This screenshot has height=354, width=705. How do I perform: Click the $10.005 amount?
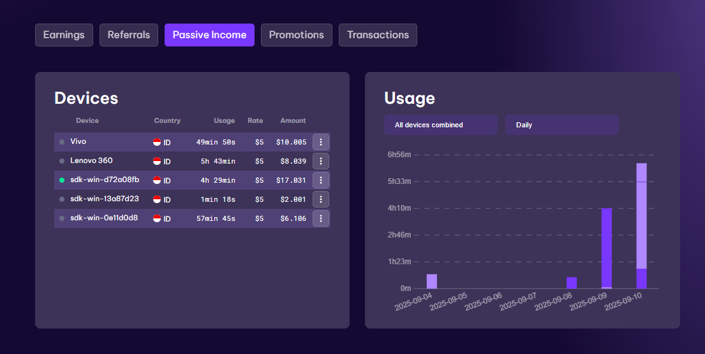point(292,142)
